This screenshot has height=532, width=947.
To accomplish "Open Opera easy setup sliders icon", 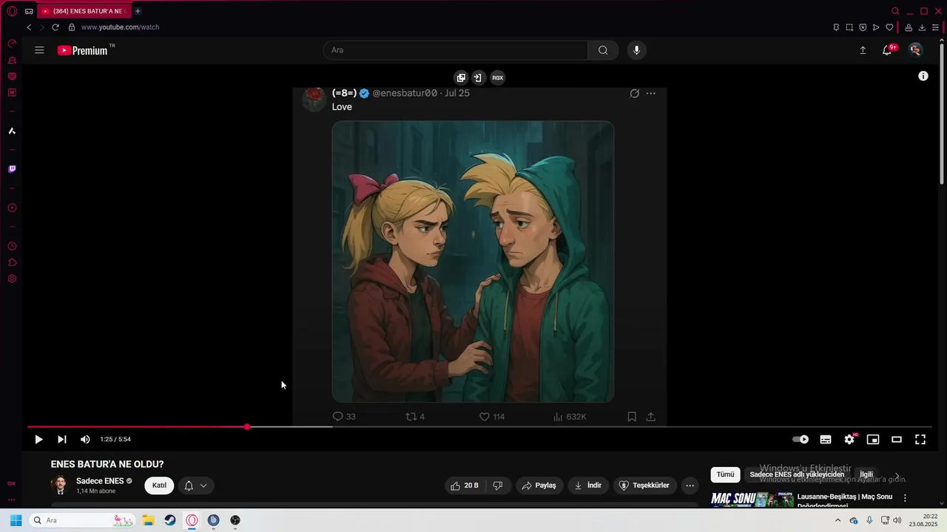I will [x=935, y=27].
